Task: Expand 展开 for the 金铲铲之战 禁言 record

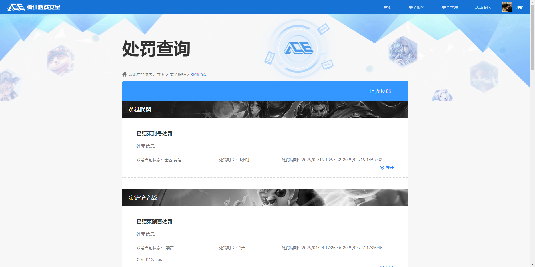Action: (x=387, y=266)
